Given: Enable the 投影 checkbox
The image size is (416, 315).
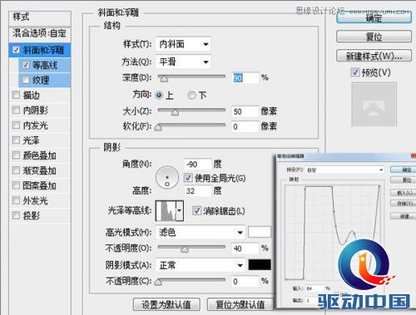Looking at the screenshot, I should (16, 215).
